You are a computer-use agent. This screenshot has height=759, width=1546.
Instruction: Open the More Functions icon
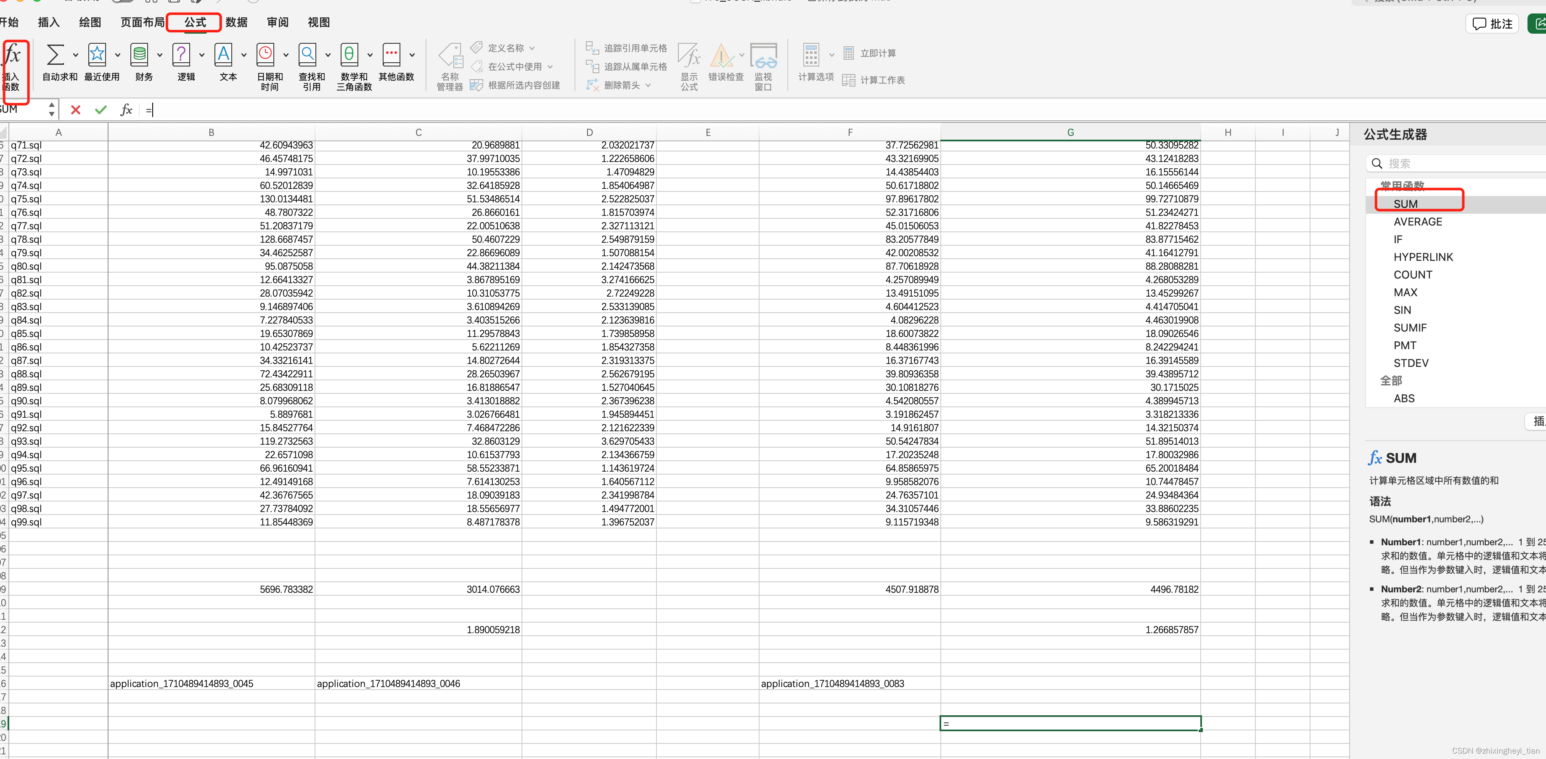click(x=391, y=55)
